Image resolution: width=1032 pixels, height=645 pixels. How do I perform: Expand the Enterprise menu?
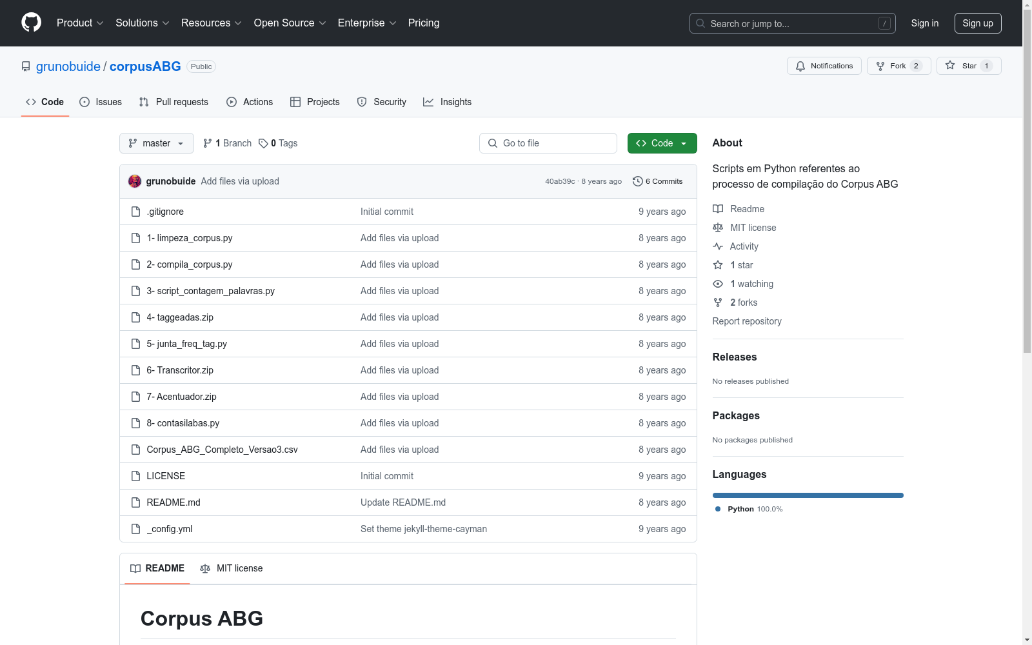[x=367, y=23]
